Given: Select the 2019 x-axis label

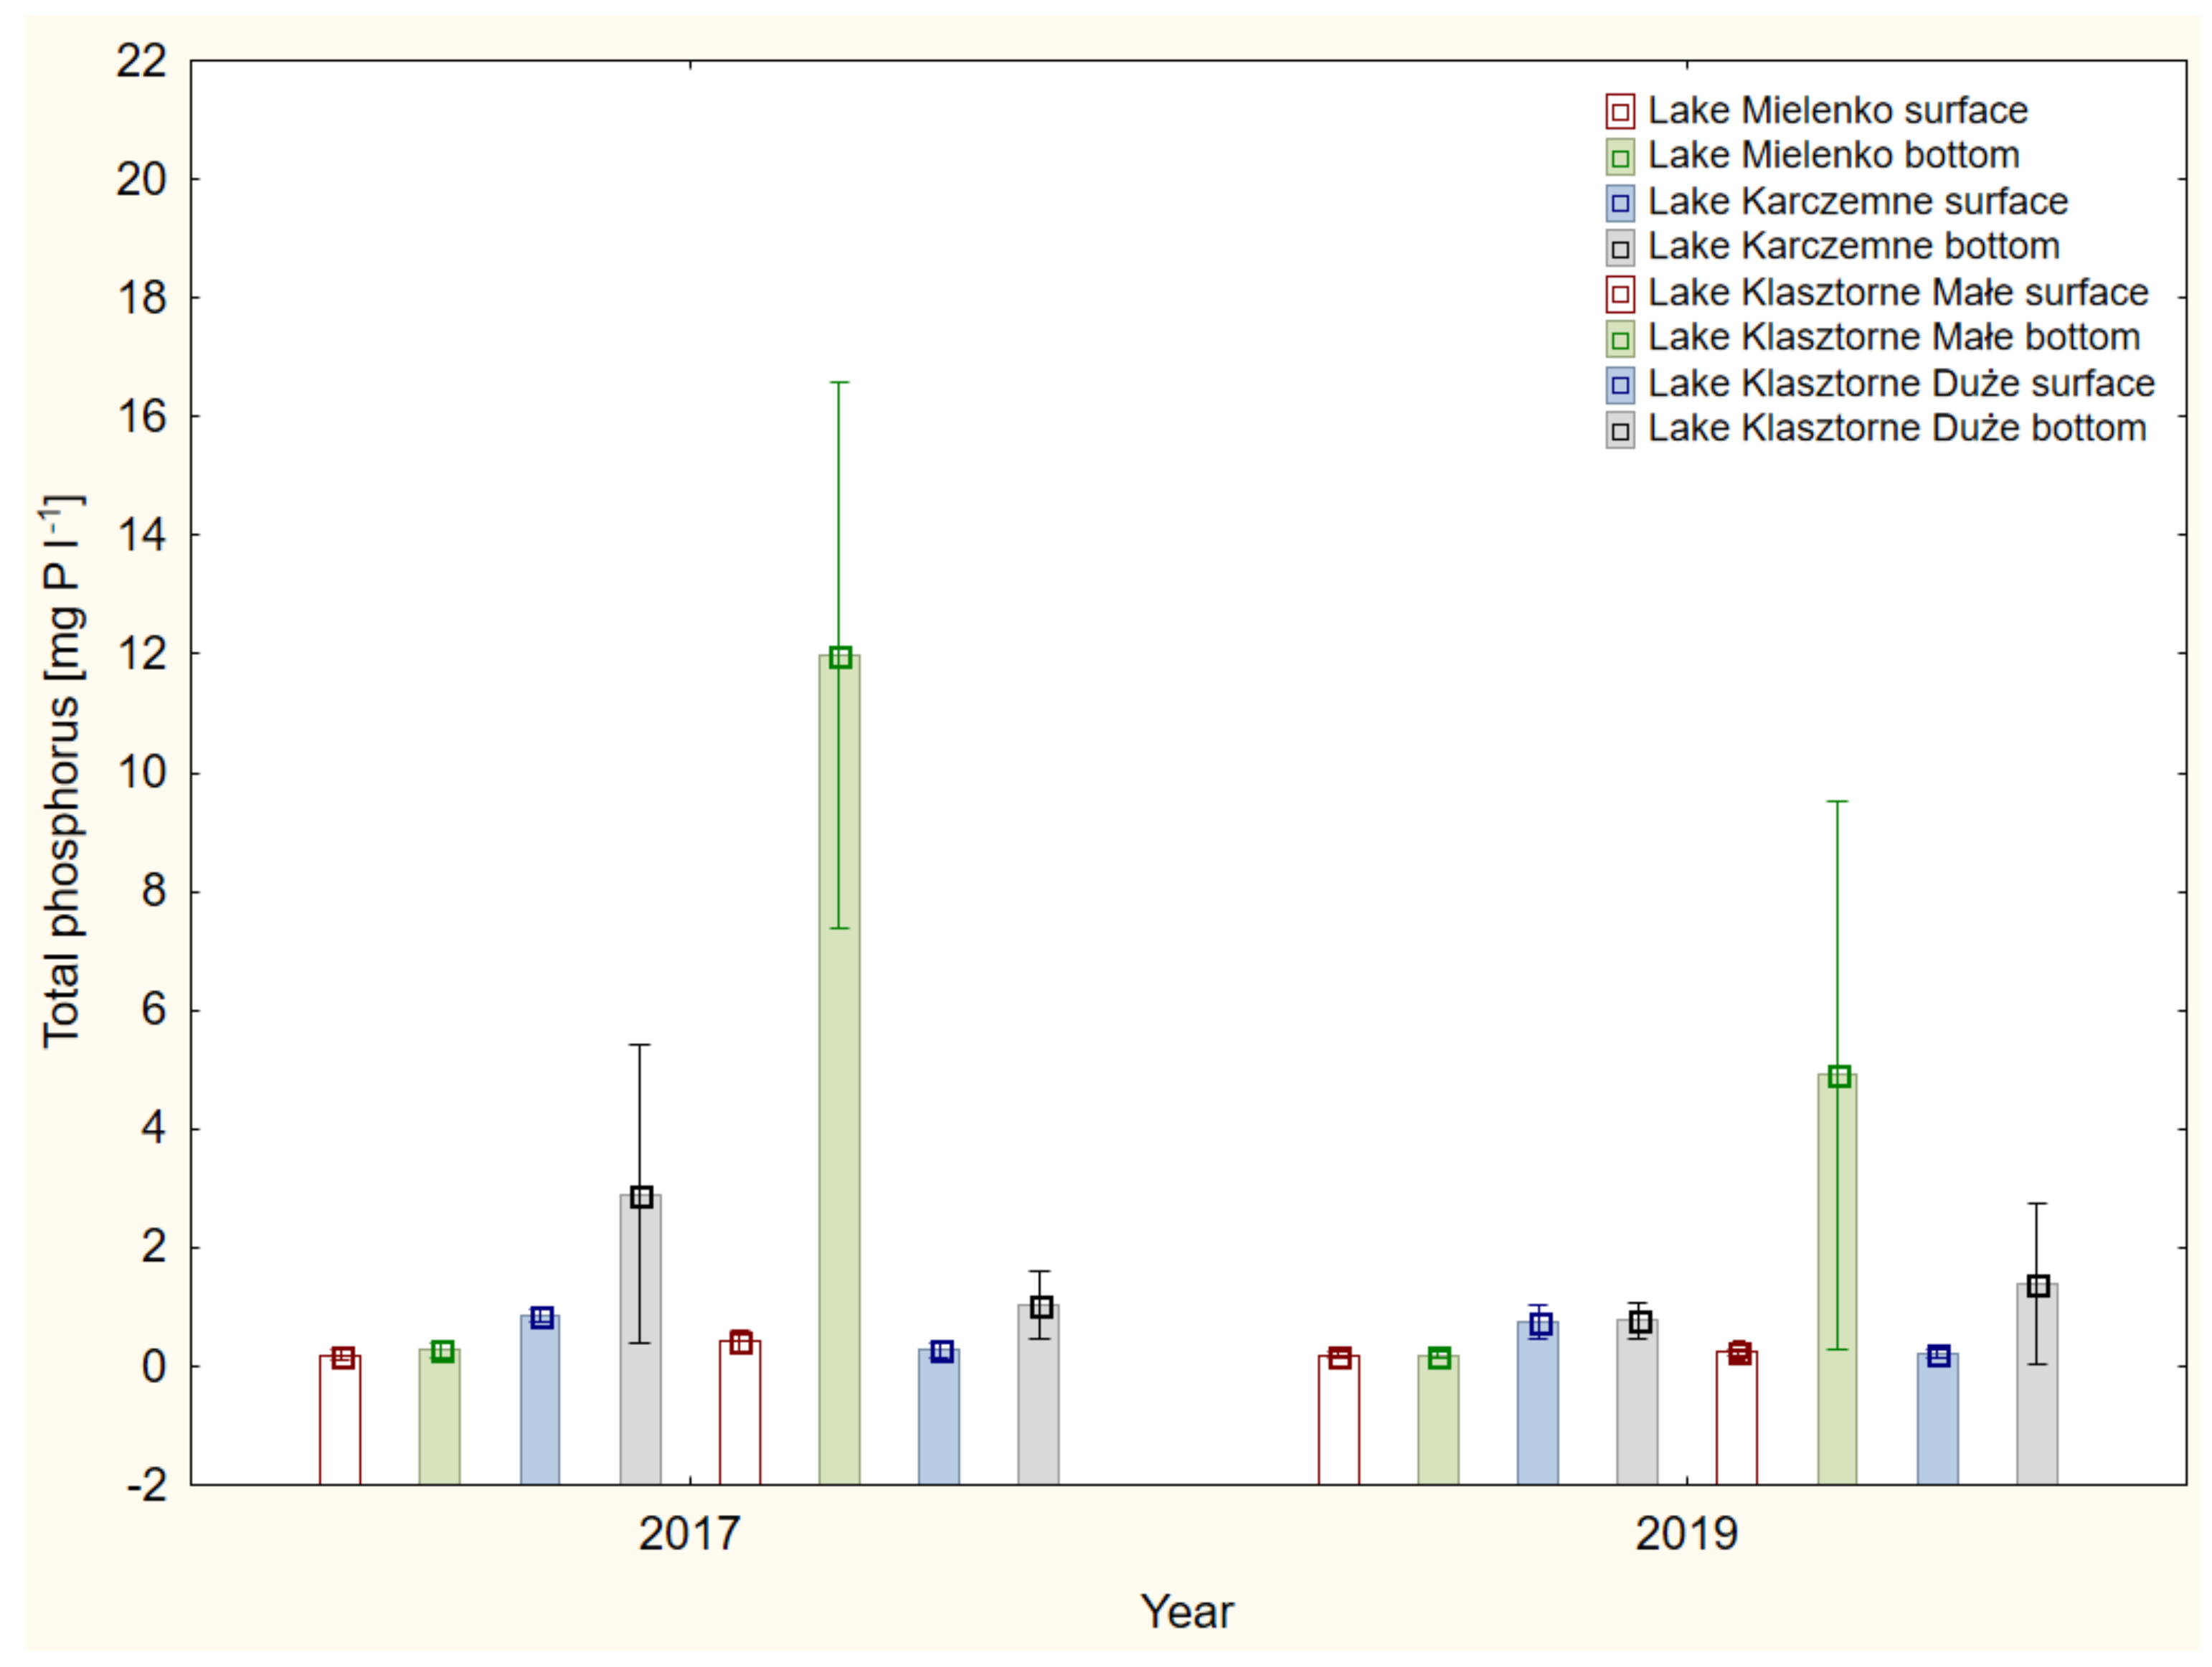Looking at the screenshot, I should (x=1686, y=1533).
